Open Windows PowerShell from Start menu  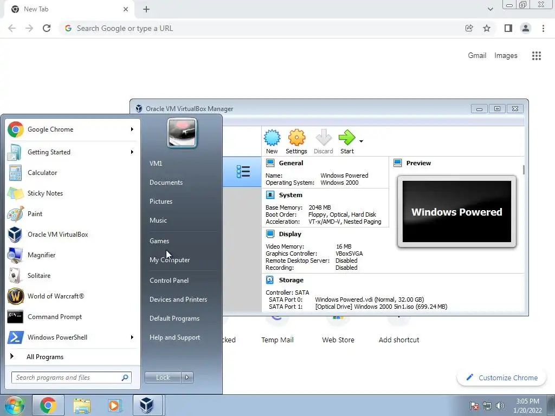(73, 337)
